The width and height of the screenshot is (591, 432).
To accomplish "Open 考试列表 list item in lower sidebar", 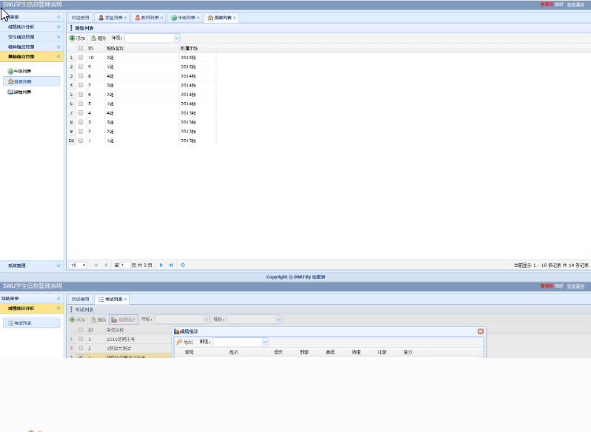I will [x=32, y=323].
